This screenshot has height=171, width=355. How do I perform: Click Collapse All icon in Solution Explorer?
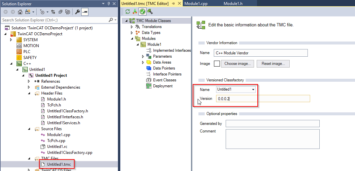[x=60, y=12]
